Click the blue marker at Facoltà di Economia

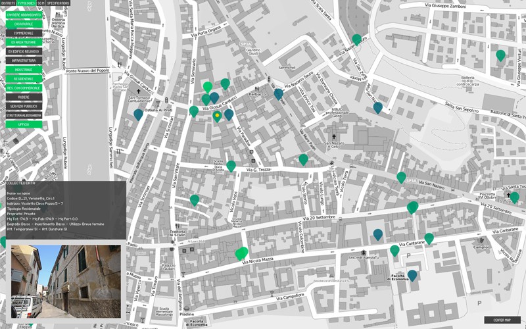[x=412, y=276]
